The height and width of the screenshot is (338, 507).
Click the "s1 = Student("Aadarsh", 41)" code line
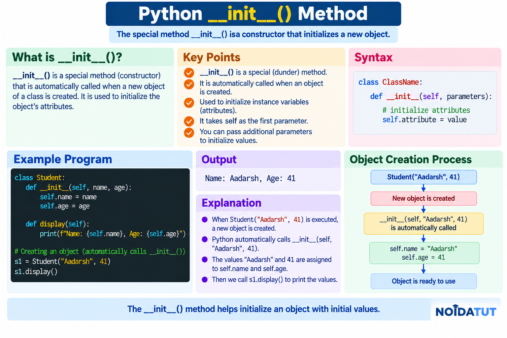(62, 261)
